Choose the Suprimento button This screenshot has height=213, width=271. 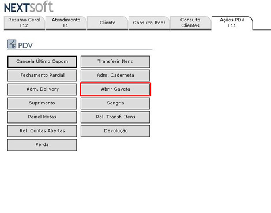pos(42,103)
